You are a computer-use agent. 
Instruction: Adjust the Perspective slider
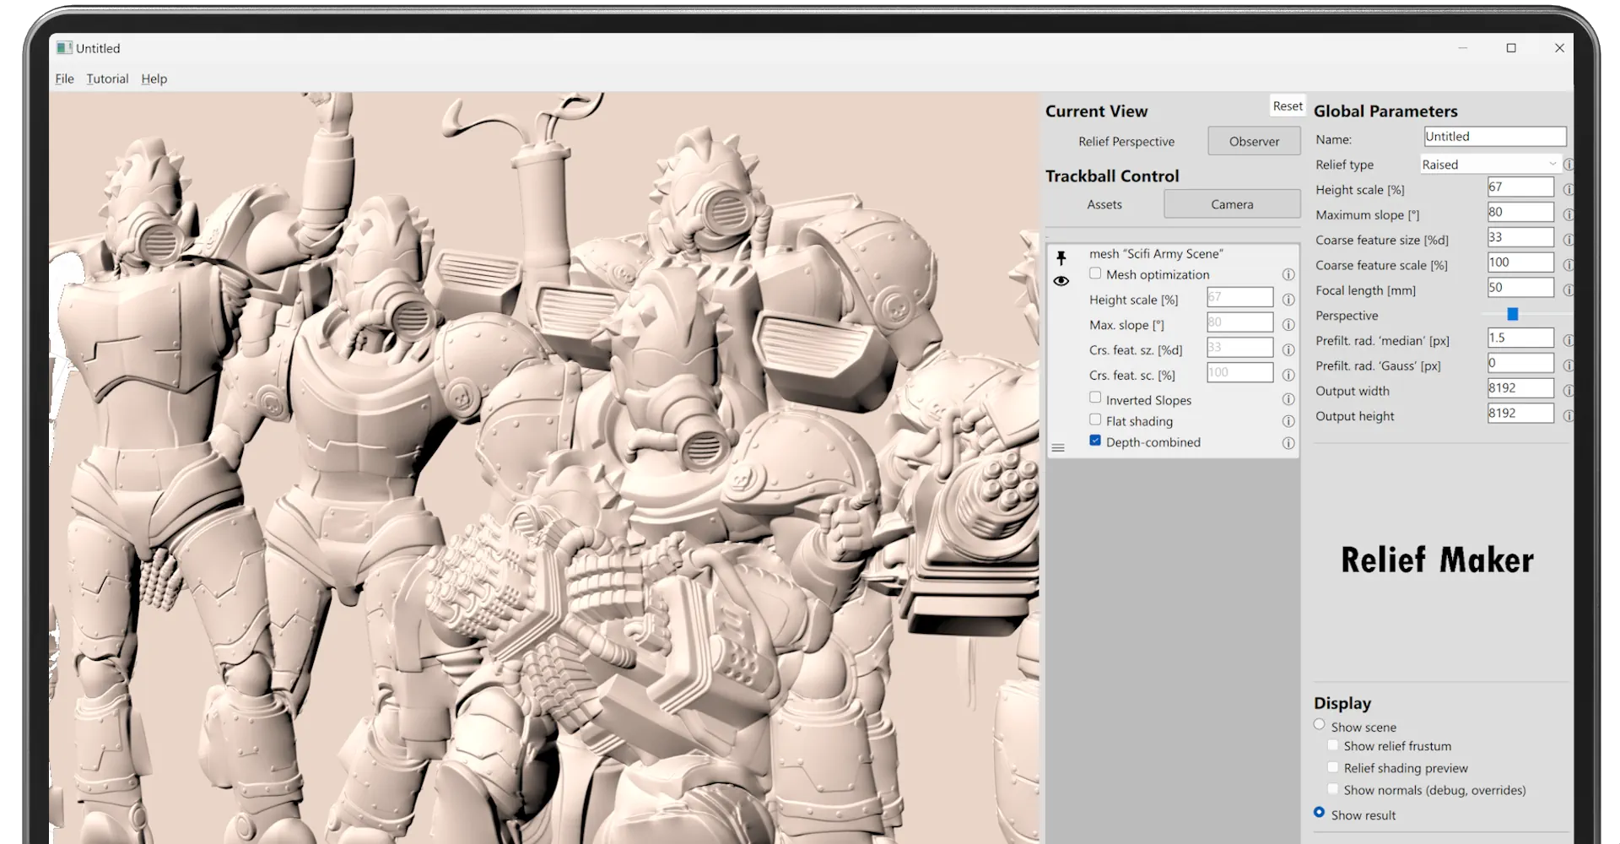pos(1514,314)
